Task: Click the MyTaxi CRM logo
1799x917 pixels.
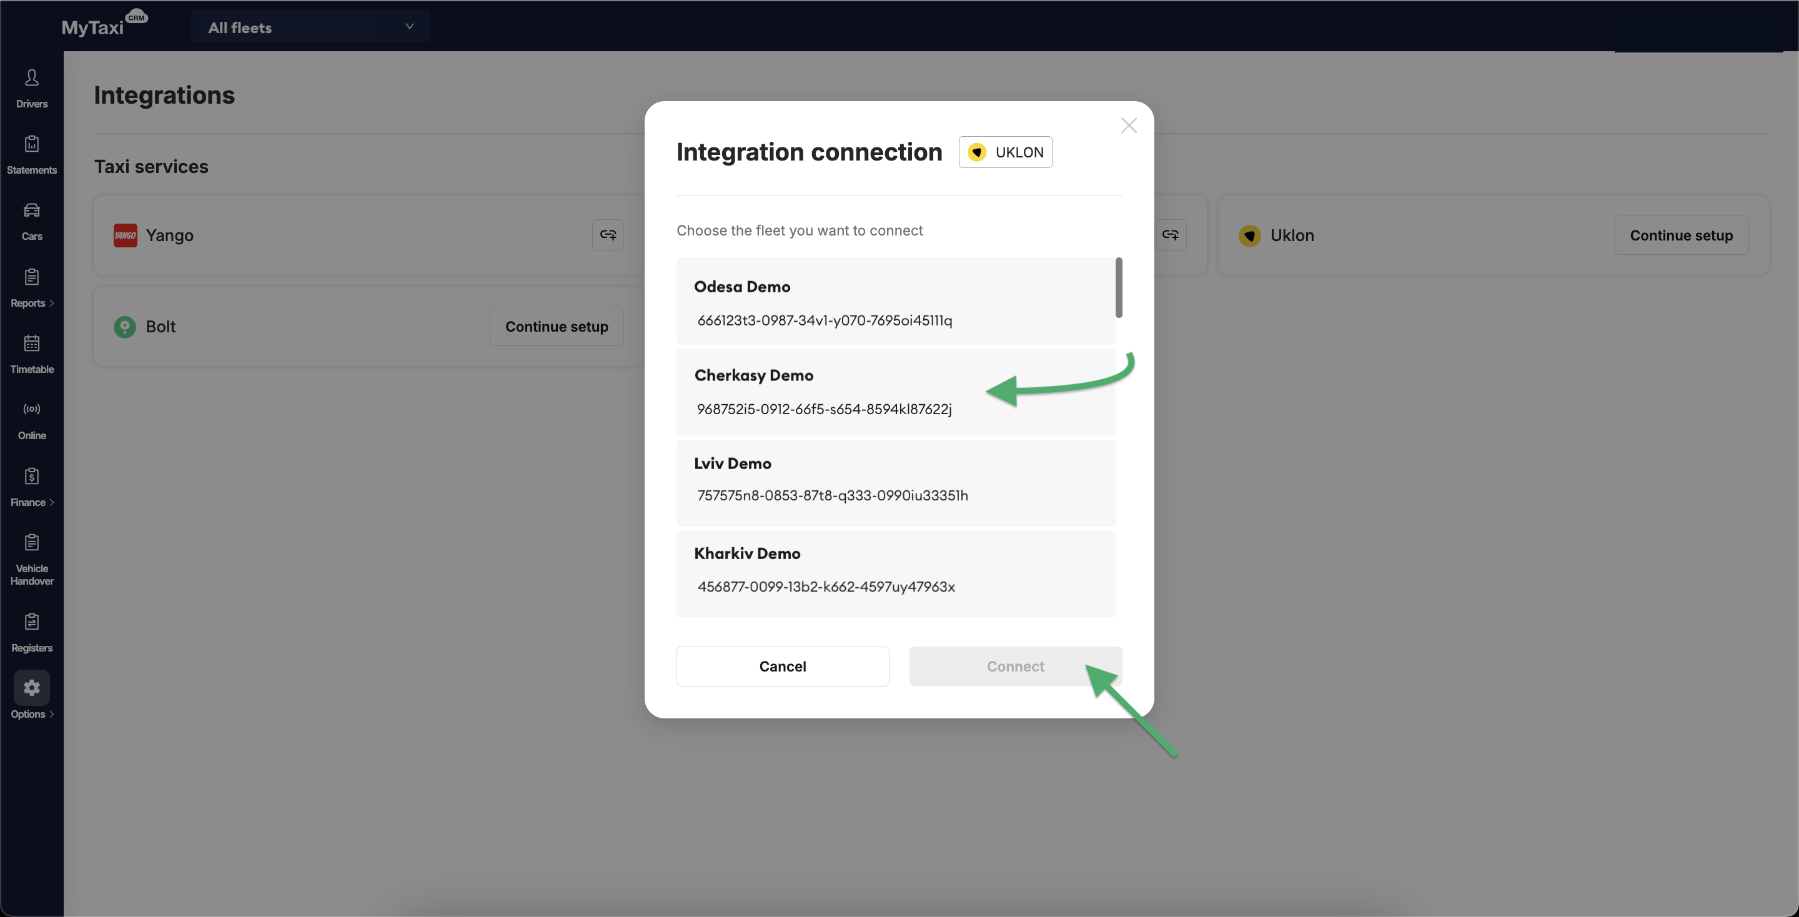Action: [105, 24]
